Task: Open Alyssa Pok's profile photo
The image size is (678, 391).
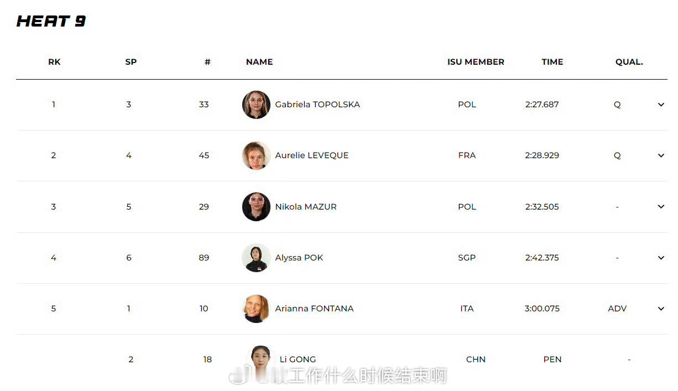Action: tap(256, 258)
